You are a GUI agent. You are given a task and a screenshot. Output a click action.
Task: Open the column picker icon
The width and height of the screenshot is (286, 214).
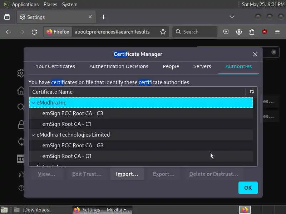point(252,92)
